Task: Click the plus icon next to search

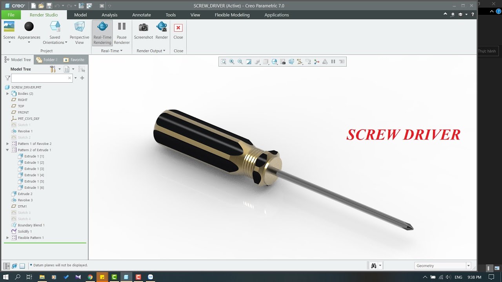Action: click(82, 78)
